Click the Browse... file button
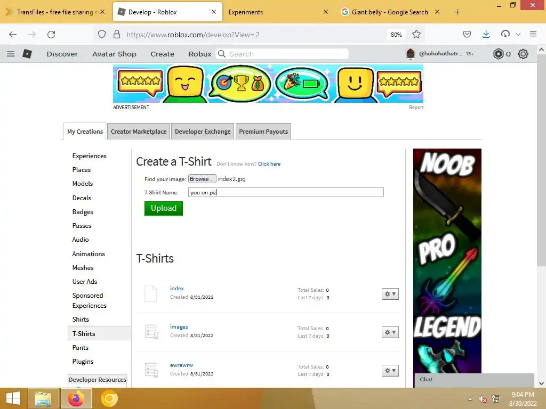The image size is (546, 409). (202, 179)
